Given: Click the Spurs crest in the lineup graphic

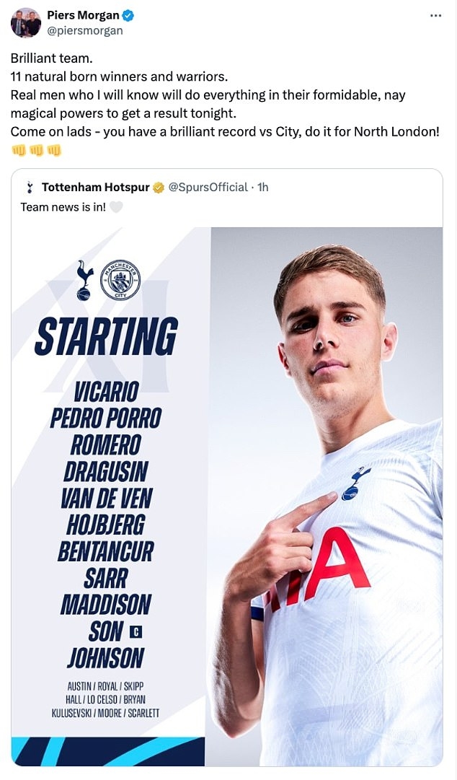Looking at the screenshot, I should pyautogui.click(x=85, y=280).
